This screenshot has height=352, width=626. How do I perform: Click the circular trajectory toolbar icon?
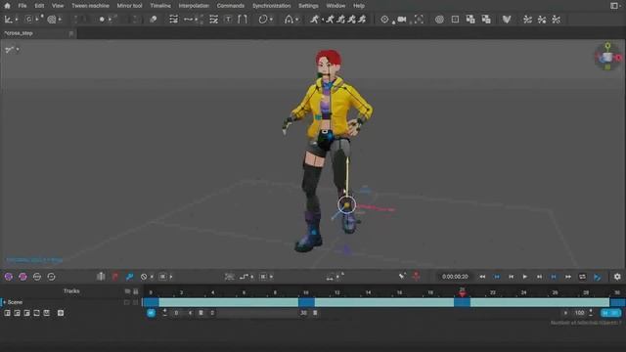coord(263,20)
